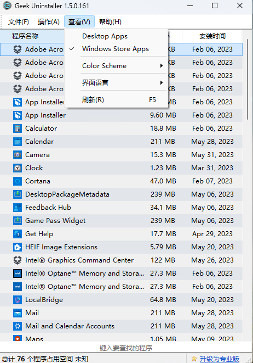
Task: Click the 升级为专业版 upgrade link
Action: tap(219, 359)
